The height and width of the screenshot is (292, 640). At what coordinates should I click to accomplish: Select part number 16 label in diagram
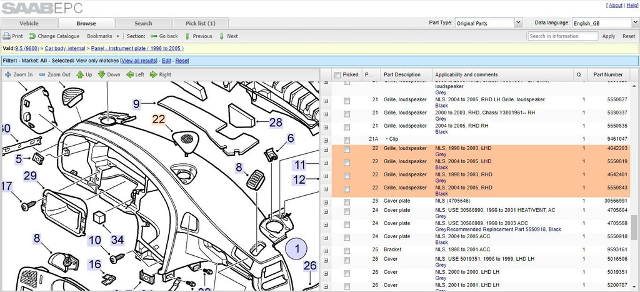(95, 264)
